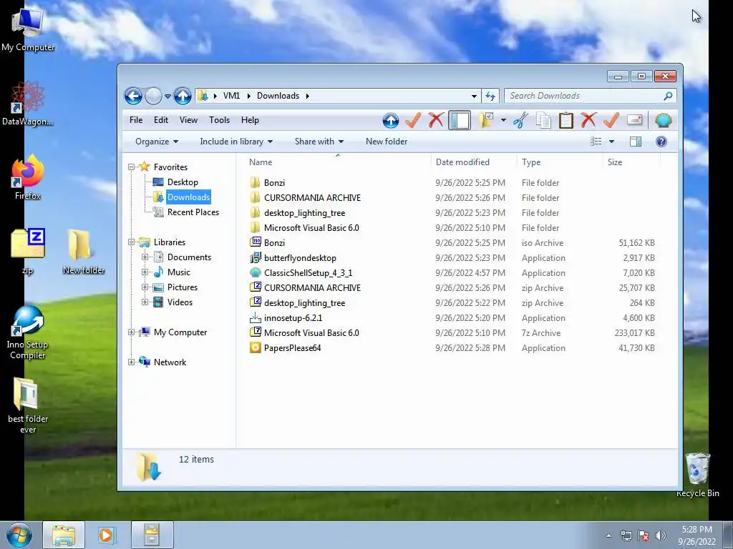
Task: Click the Refresh button next to address bar
Action: click(490, 97)
